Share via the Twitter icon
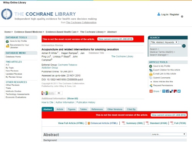192x142 pixels. (x=179, y=91)
